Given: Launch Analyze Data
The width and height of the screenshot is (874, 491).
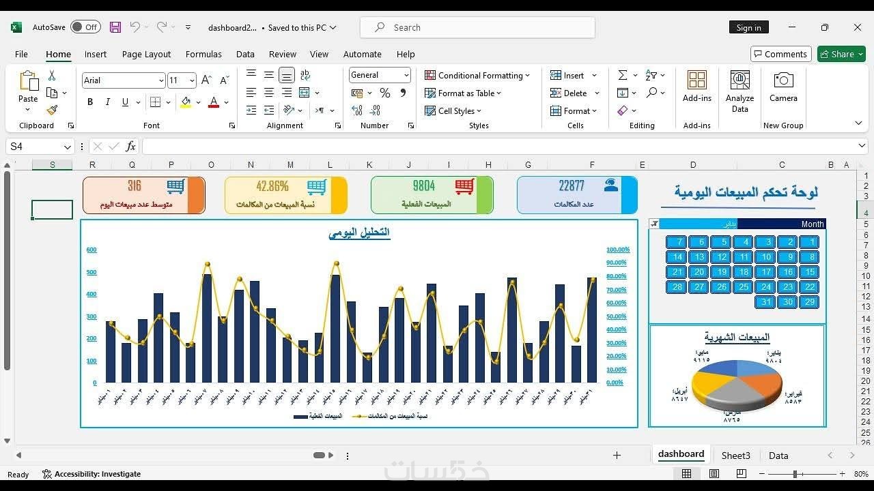Looking at the screenshot, I should coord(740,91).
